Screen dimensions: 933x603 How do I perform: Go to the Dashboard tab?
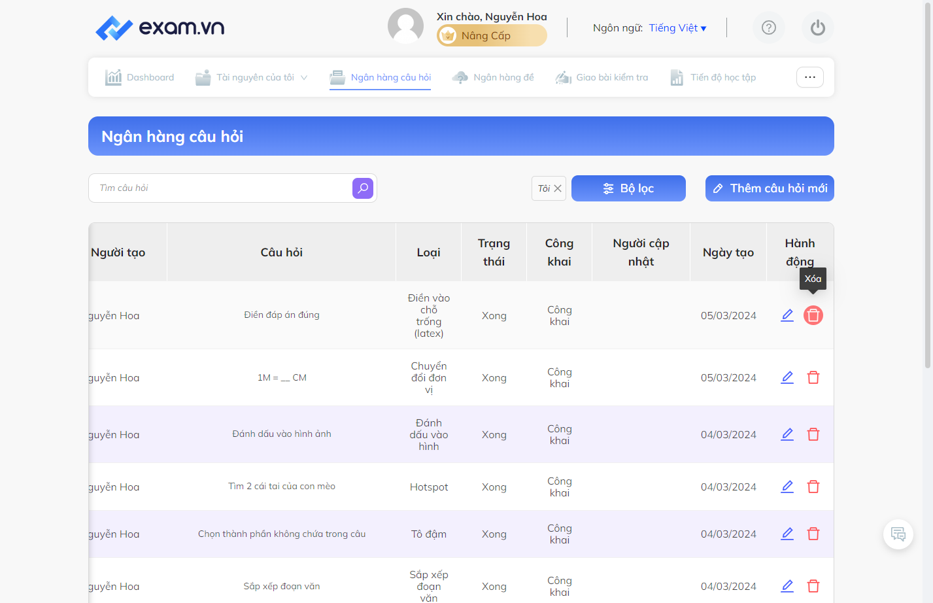(x=140, y=77)
